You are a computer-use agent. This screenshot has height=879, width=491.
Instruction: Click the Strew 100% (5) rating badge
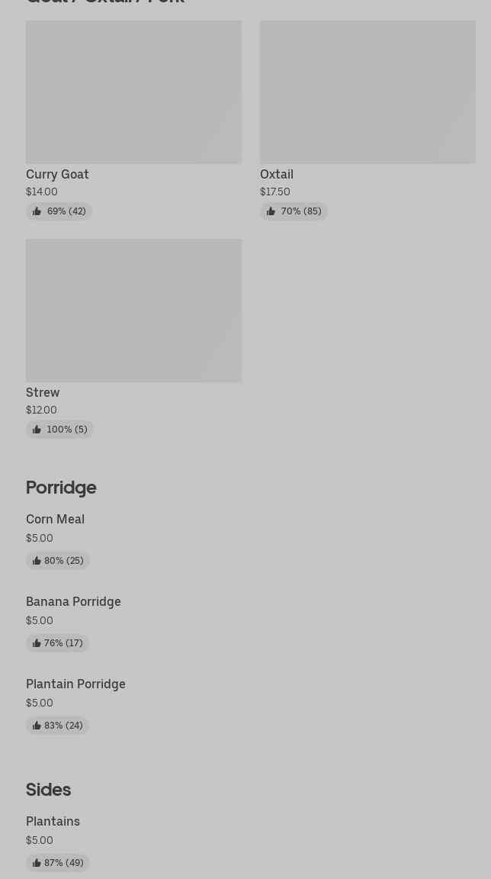pyautogui.click(x=60, y=430)
